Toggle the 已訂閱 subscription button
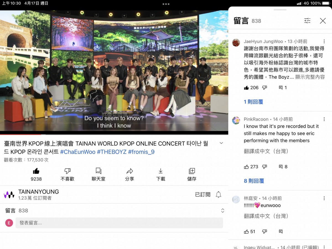This screenshot has height=249, width=332. pyautogui.click(x=203, y=194)
